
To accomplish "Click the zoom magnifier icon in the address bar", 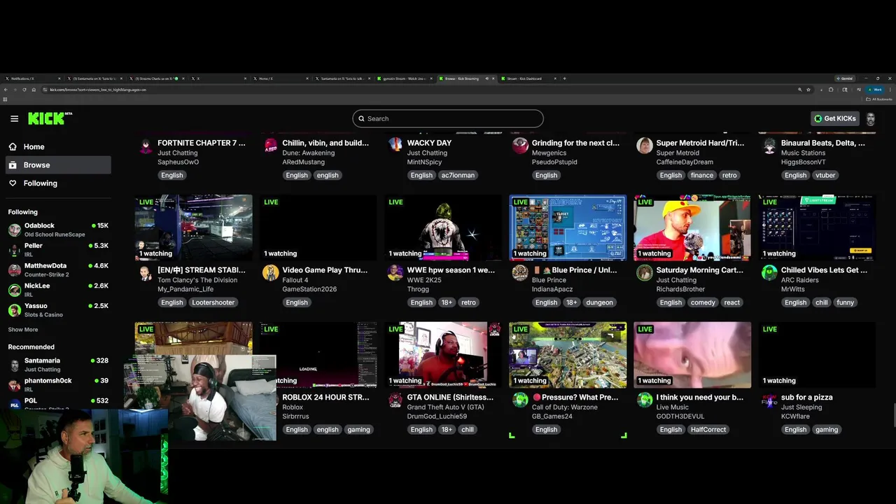I will [800, 90].
